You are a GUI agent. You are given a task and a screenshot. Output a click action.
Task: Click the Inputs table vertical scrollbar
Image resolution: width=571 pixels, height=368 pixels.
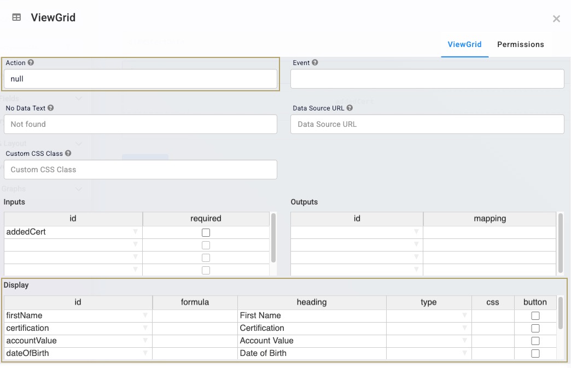(x=273, y=238)
